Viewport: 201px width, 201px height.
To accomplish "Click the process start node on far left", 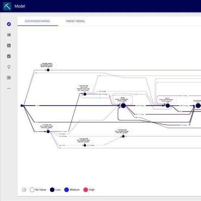I will (22, 106).
